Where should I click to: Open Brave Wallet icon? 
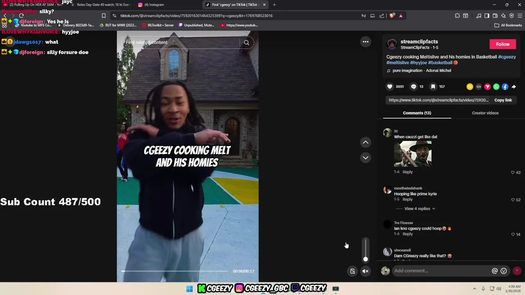tap(495, 16)
